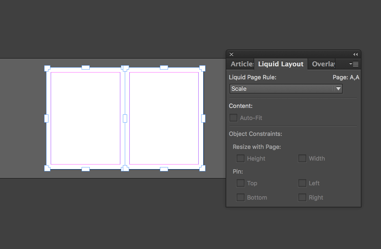Screen dimensions: 381x249
Task: Click the Scale dropdown arrow
Action: [x=338, y=89]
